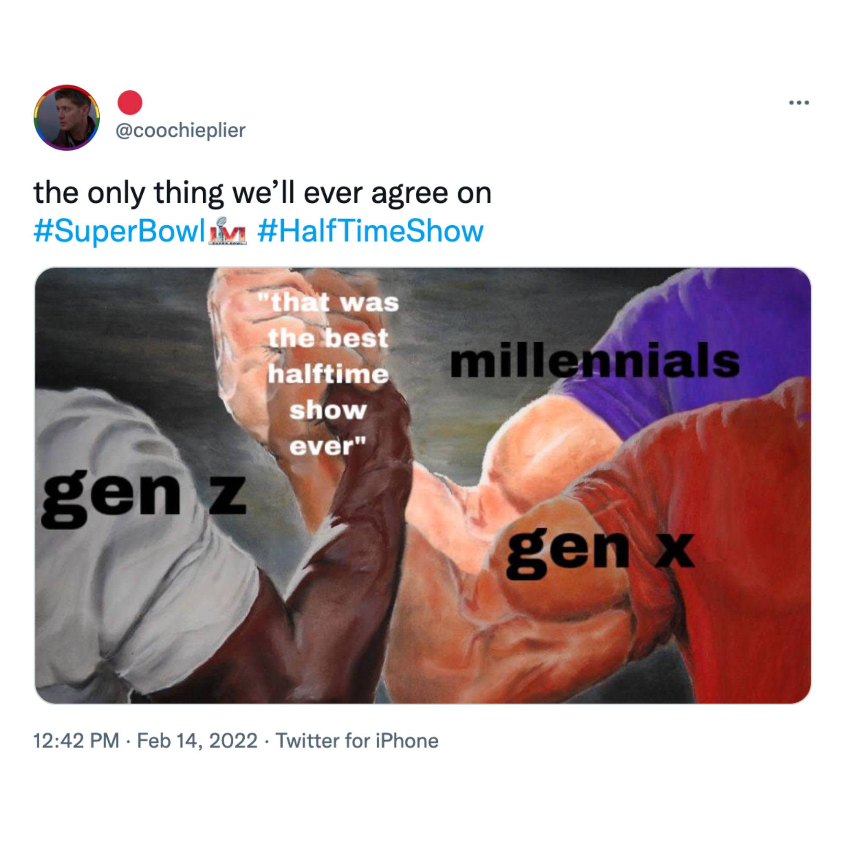Click the red dot display name
Image resolution: width=845 pixels, height=845 pixels.
click(130, 103)
